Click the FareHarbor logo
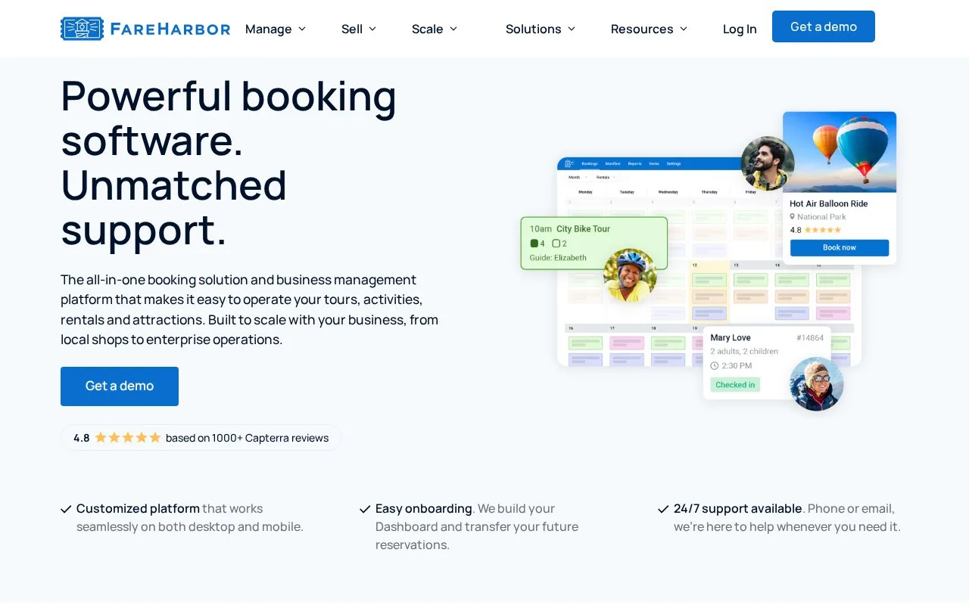This screenshot has height=605, width=969. coord(145,29)
